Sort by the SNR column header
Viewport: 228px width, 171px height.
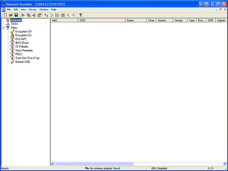pyautogui.click(x=211, y=20)
